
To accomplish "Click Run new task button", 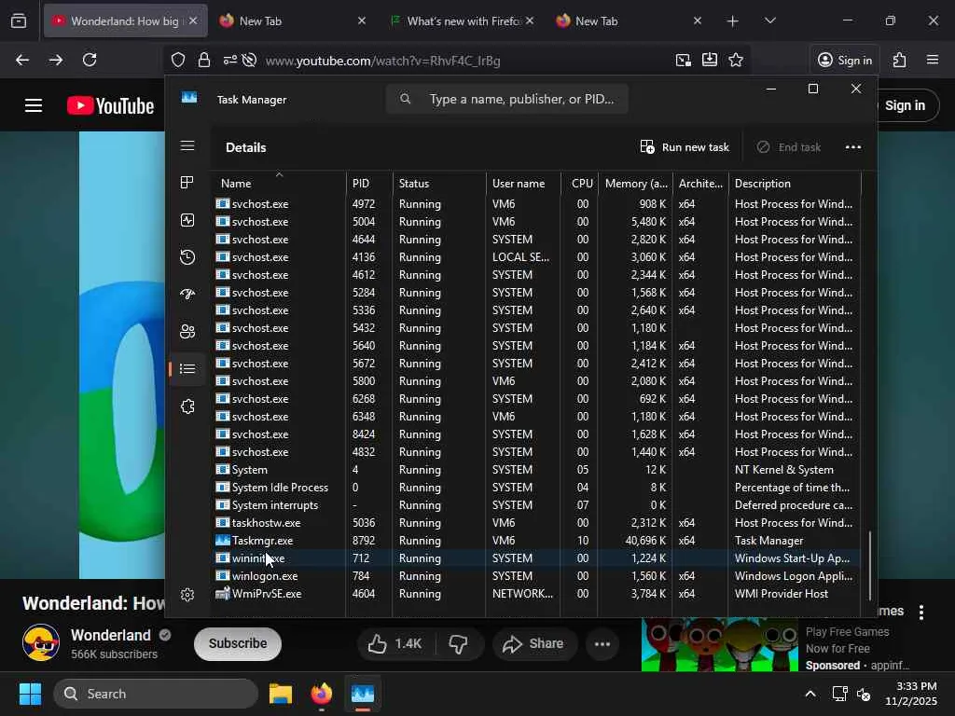I will (685, 147).
